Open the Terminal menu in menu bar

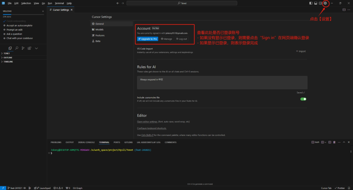coord(59,3)
